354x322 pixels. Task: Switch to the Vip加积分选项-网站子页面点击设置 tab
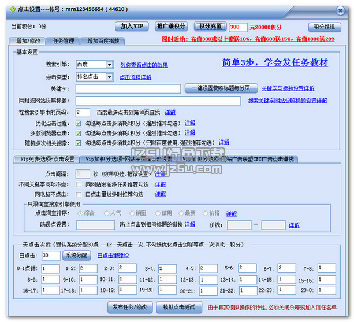pos(129,159)
